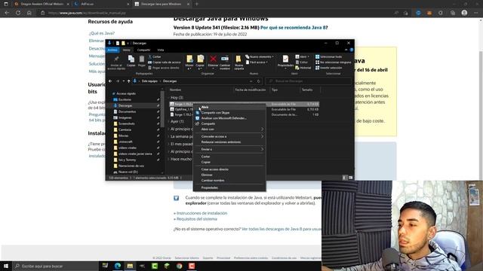Click the Edge profile avatar icon

click(x=465, y=13)
